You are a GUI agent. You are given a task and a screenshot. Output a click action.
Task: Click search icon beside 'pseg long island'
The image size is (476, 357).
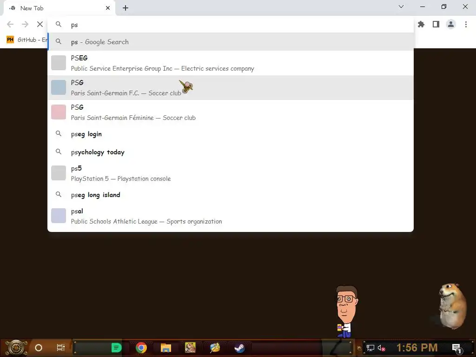point(59,194)
